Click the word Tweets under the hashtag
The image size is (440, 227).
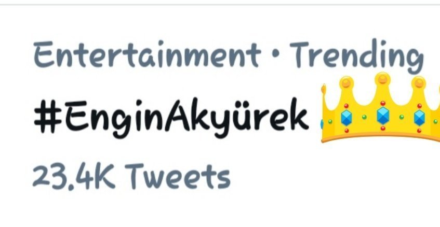177,176
